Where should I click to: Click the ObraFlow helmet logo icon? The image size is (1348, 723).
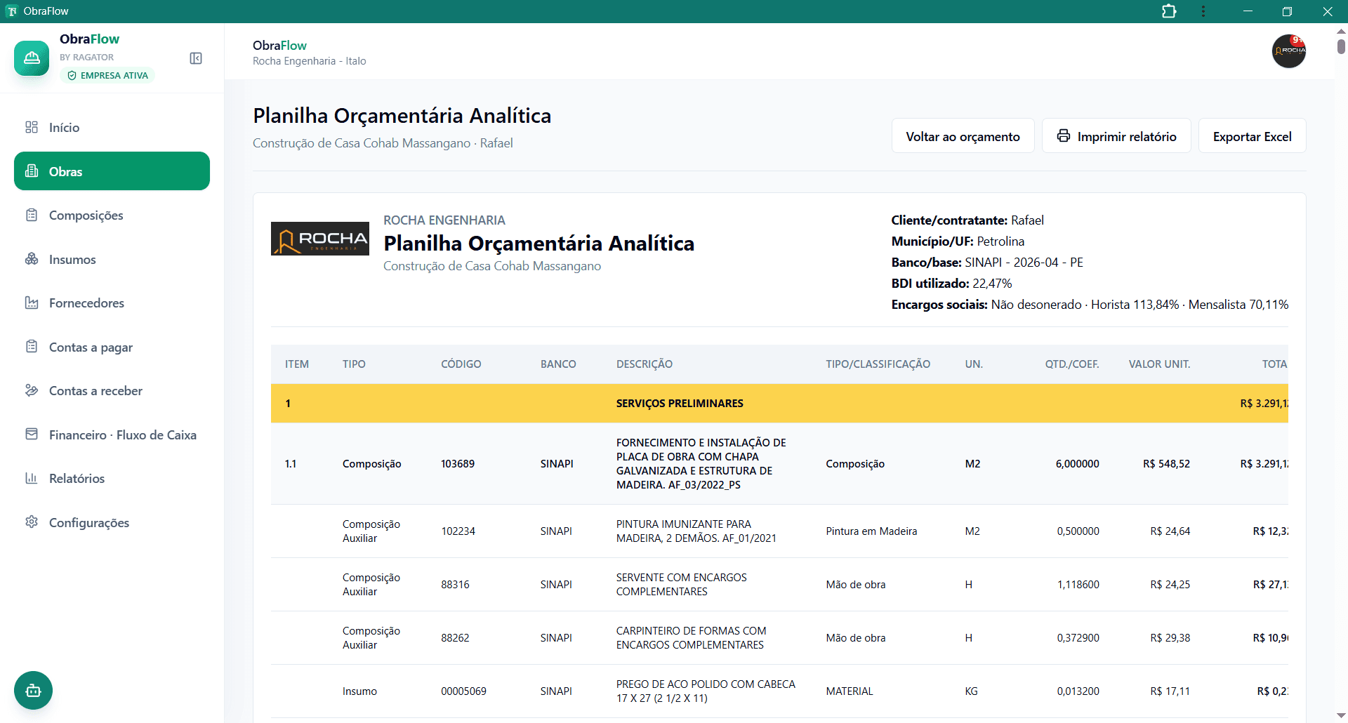32,58
